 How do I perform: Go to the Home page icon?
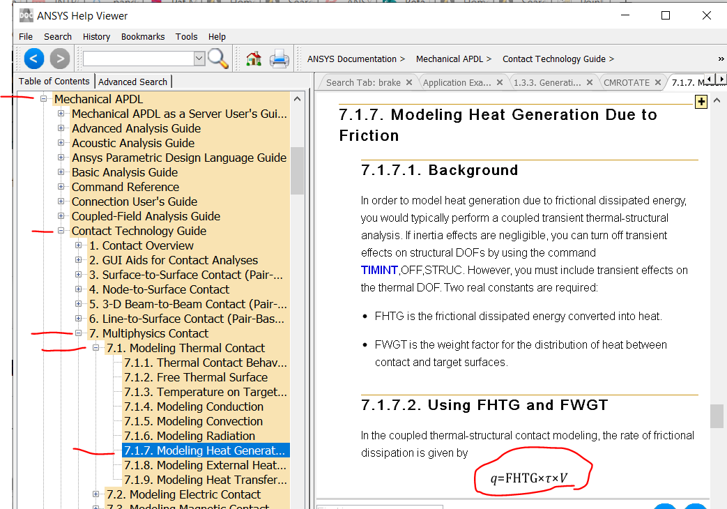(x=254, y=59)
